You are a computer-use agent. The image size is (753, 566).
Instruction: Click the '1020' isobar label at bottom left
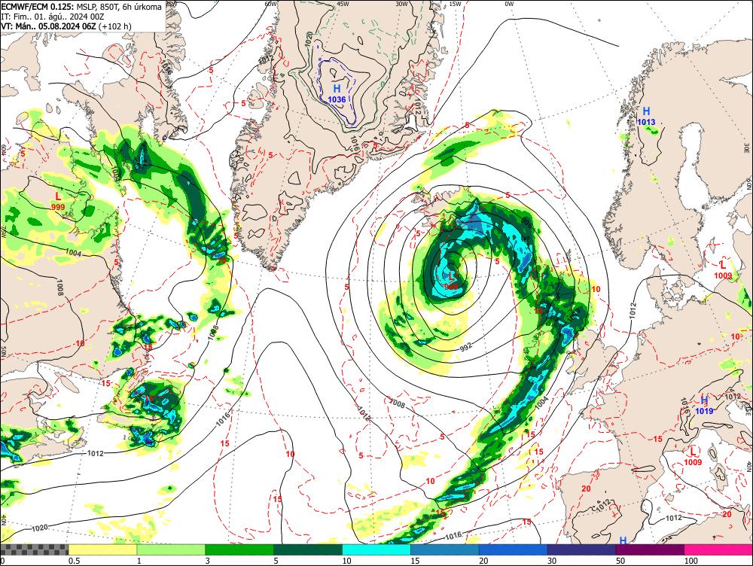40,528
